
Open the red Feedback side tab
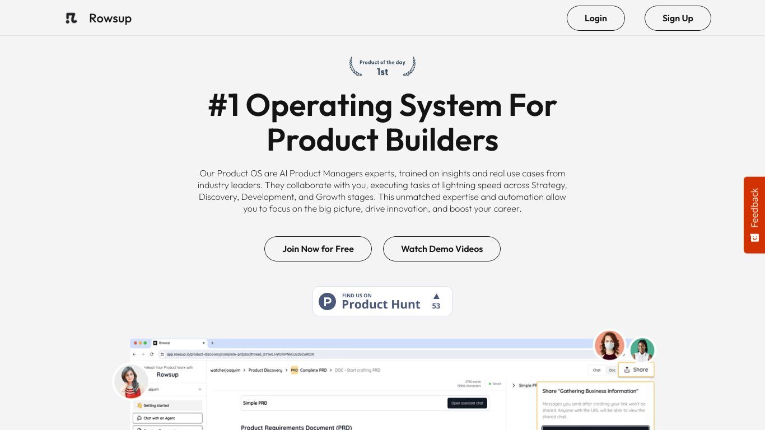coord(754,215)
